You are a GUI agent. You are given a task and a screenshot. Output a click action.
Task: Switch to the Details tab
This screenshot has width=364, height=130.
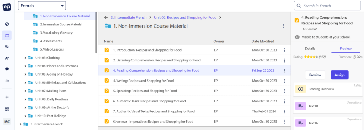pyautogui.click(x=310, y=49)
